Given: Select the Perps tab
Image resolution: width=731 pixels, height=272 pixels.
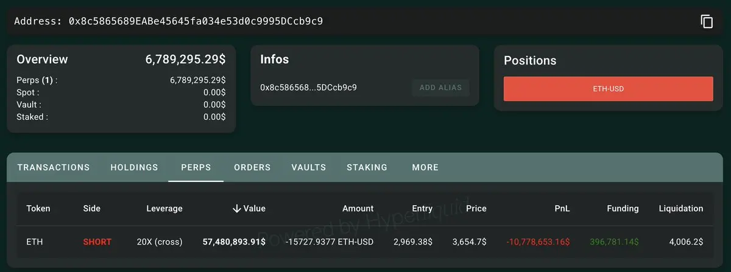Looking at the screenshot, I should [196, 167].
